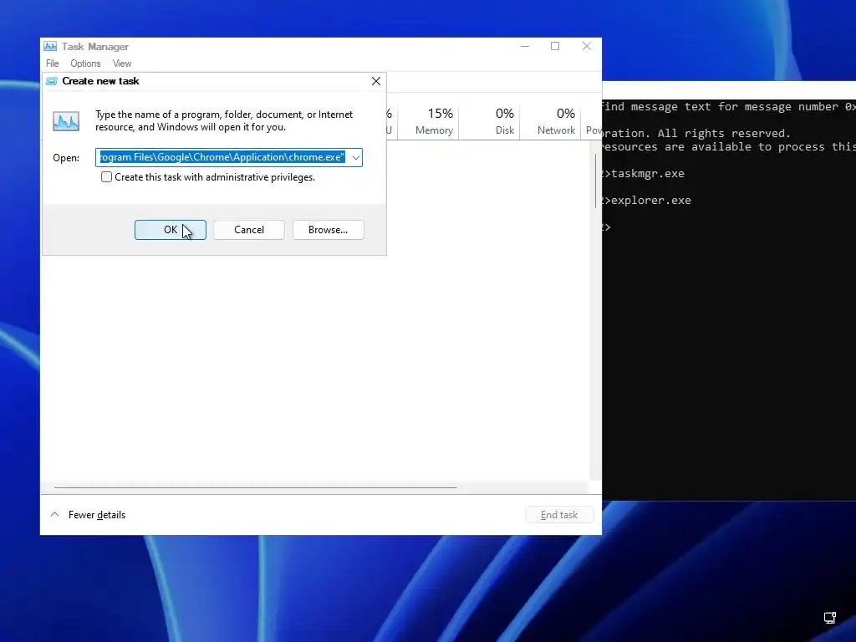Image resolution: width=856 pixels, height=642 pixels.
Task: Click the End task button
Action: 559,515
